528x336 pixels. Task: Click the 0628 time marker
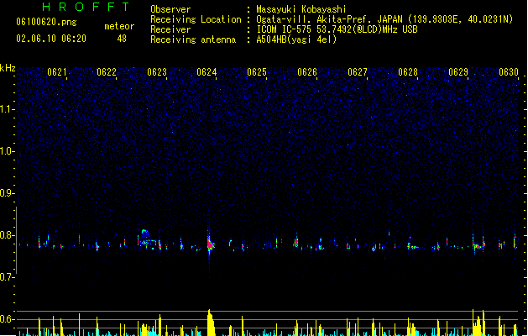click(x=408, y=72)
